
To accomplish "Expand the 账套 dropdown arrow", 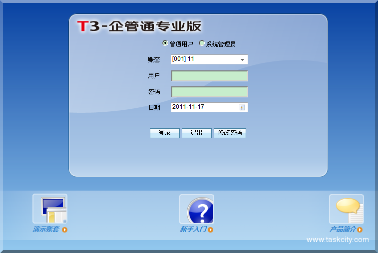I will pos(242,60).
